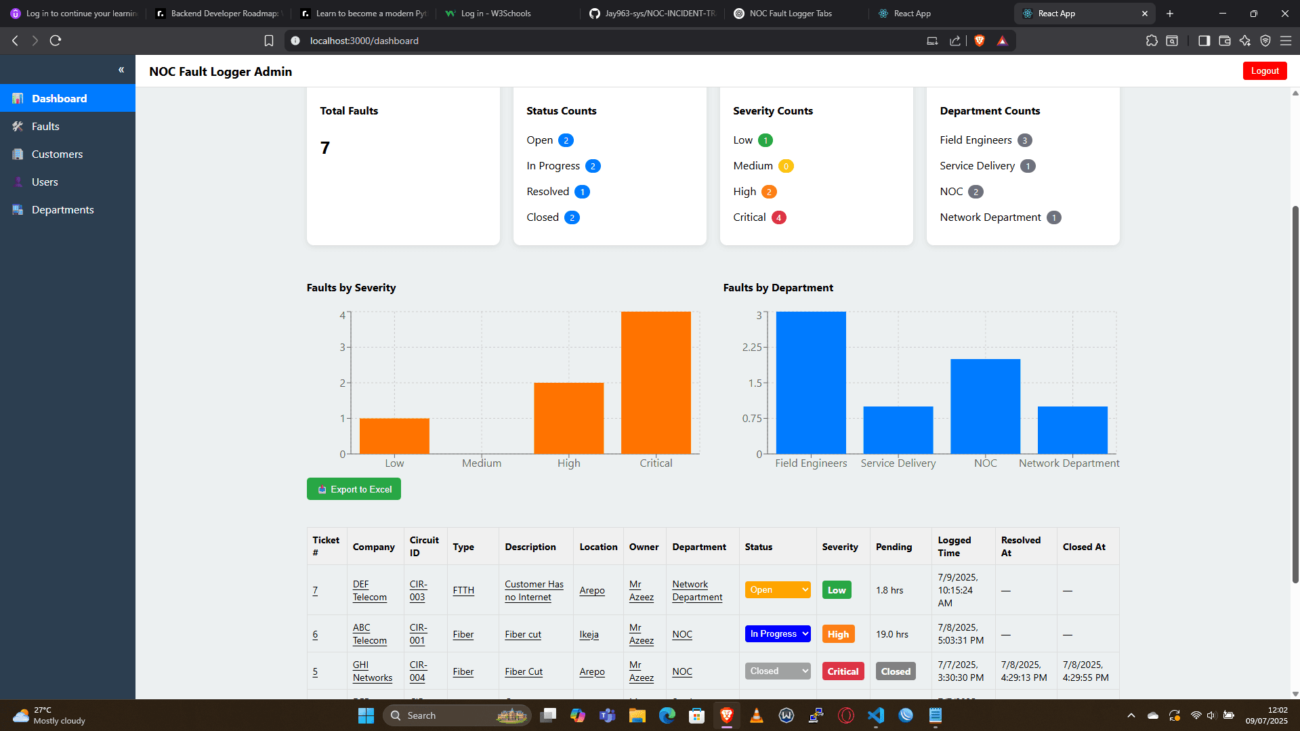
Task: Open the Brave Shields icon in the toolbar
Action: 978,41
